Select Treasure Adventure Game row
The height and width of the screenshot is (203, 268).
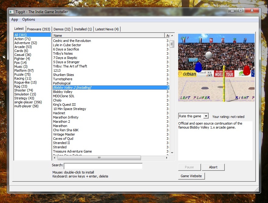[111, 151]
